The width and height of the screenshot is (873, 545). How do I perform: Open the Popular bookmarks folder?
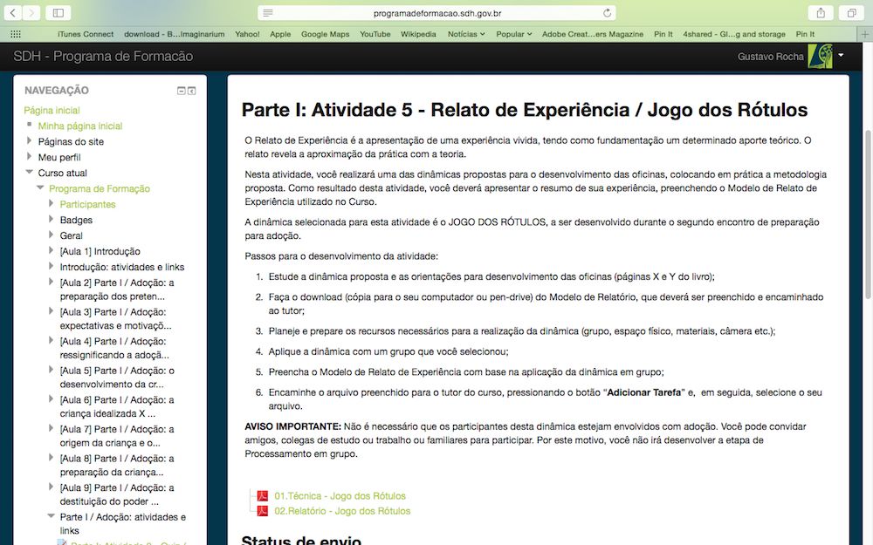coord(513,34)
